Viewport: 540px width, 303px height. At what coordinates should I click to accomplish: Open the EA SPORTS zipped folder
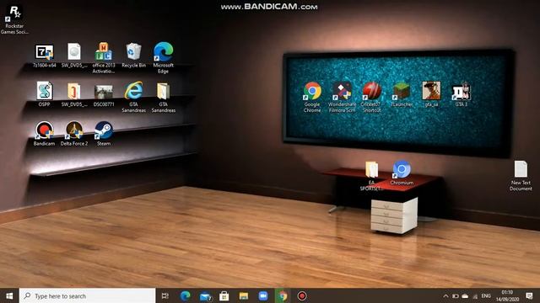tap(371, 176)
